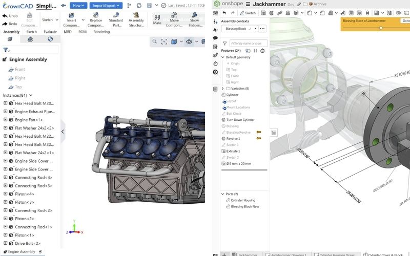Select the Loft tool in Onshape toolbar
The height and width of the screenshot is (256, 410).
click(288, 12)
